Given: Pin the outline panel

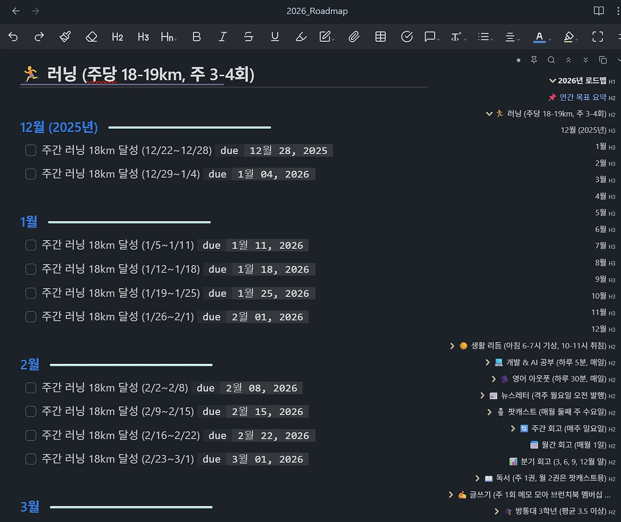Looking at the screenshot, I should (x=534, y=60).
